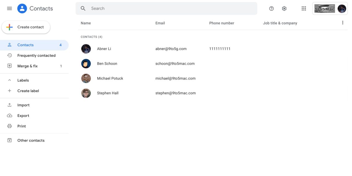Export contacts from the sidebar
352x176 pixels.
23,116
